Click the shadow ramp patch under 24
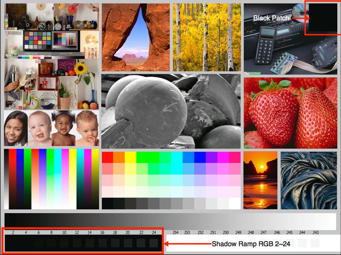 [x=154, y=243]
